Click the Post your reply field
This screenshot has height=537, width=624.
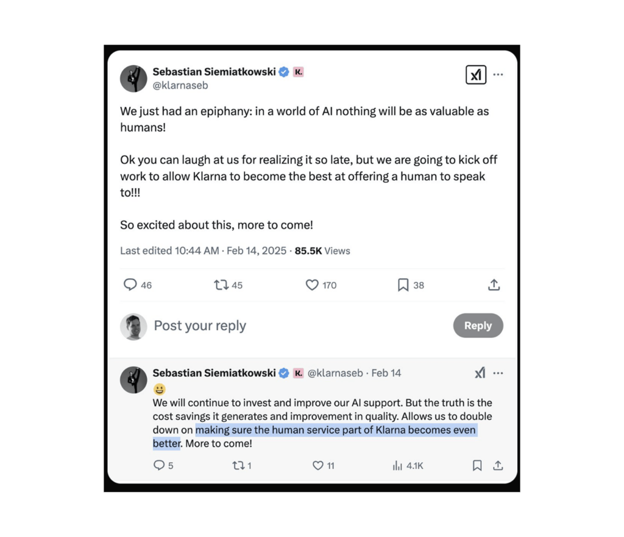(200, 326)
